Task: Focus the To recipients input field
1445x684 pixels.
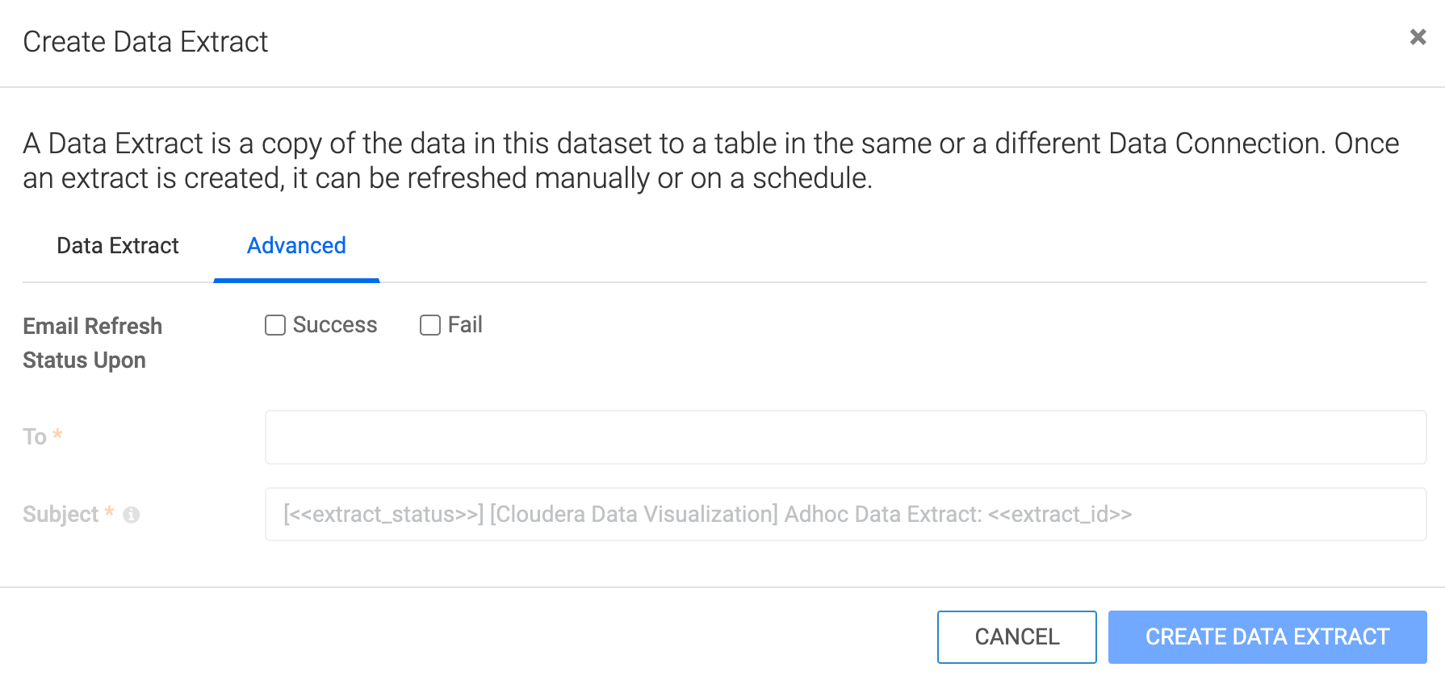Action: pyautogui.click(x=845, y=437)
